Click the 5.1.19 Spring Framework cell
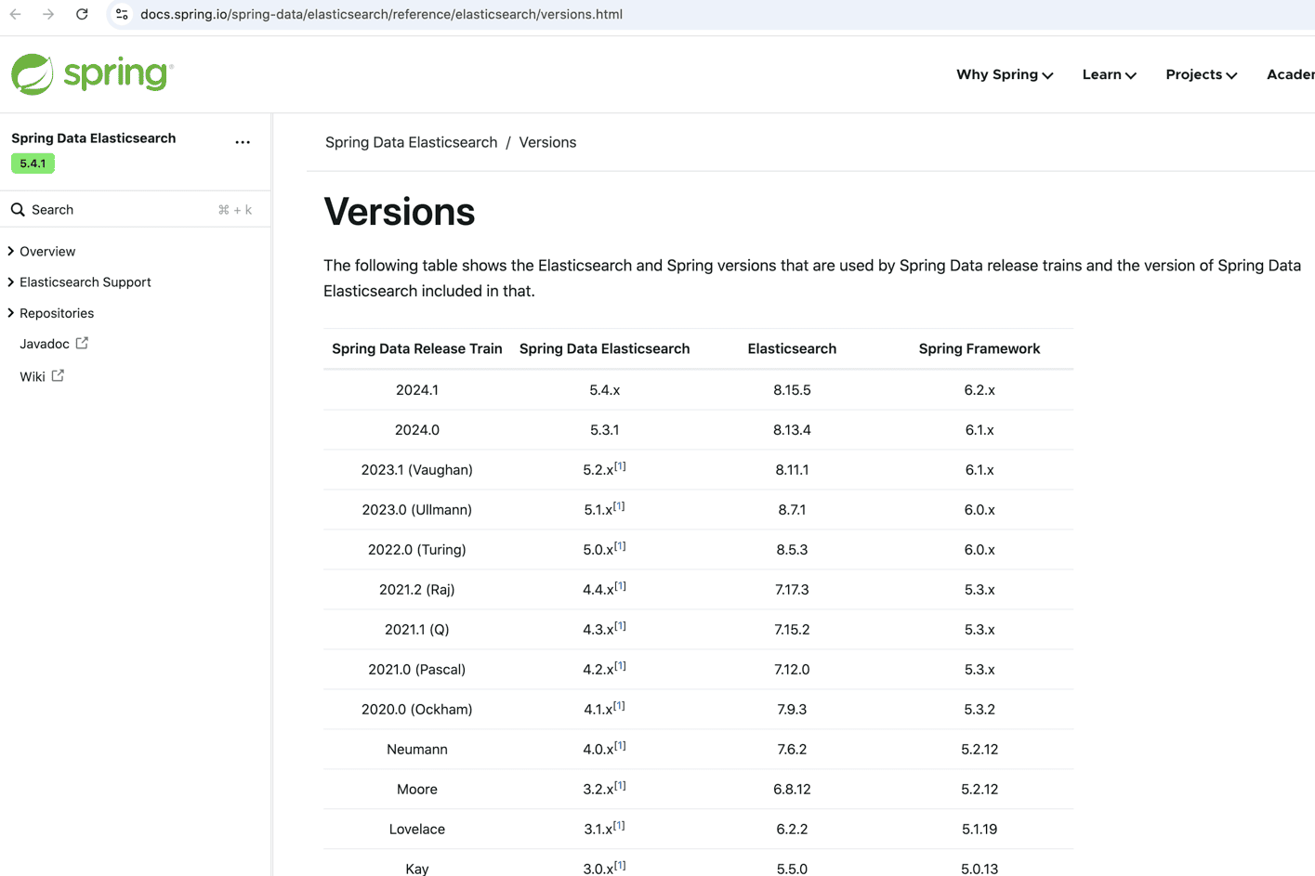The width and height of the screenshot is (1315, 876). point(980,830)
